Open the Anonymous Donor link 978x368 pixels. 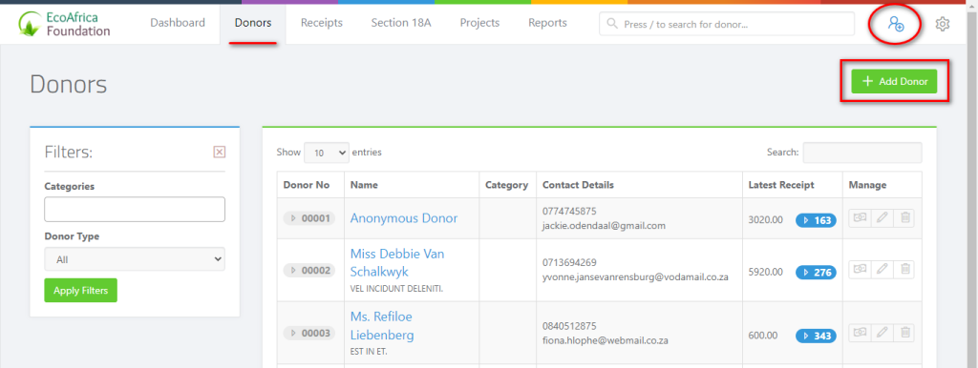coord(404,218)
